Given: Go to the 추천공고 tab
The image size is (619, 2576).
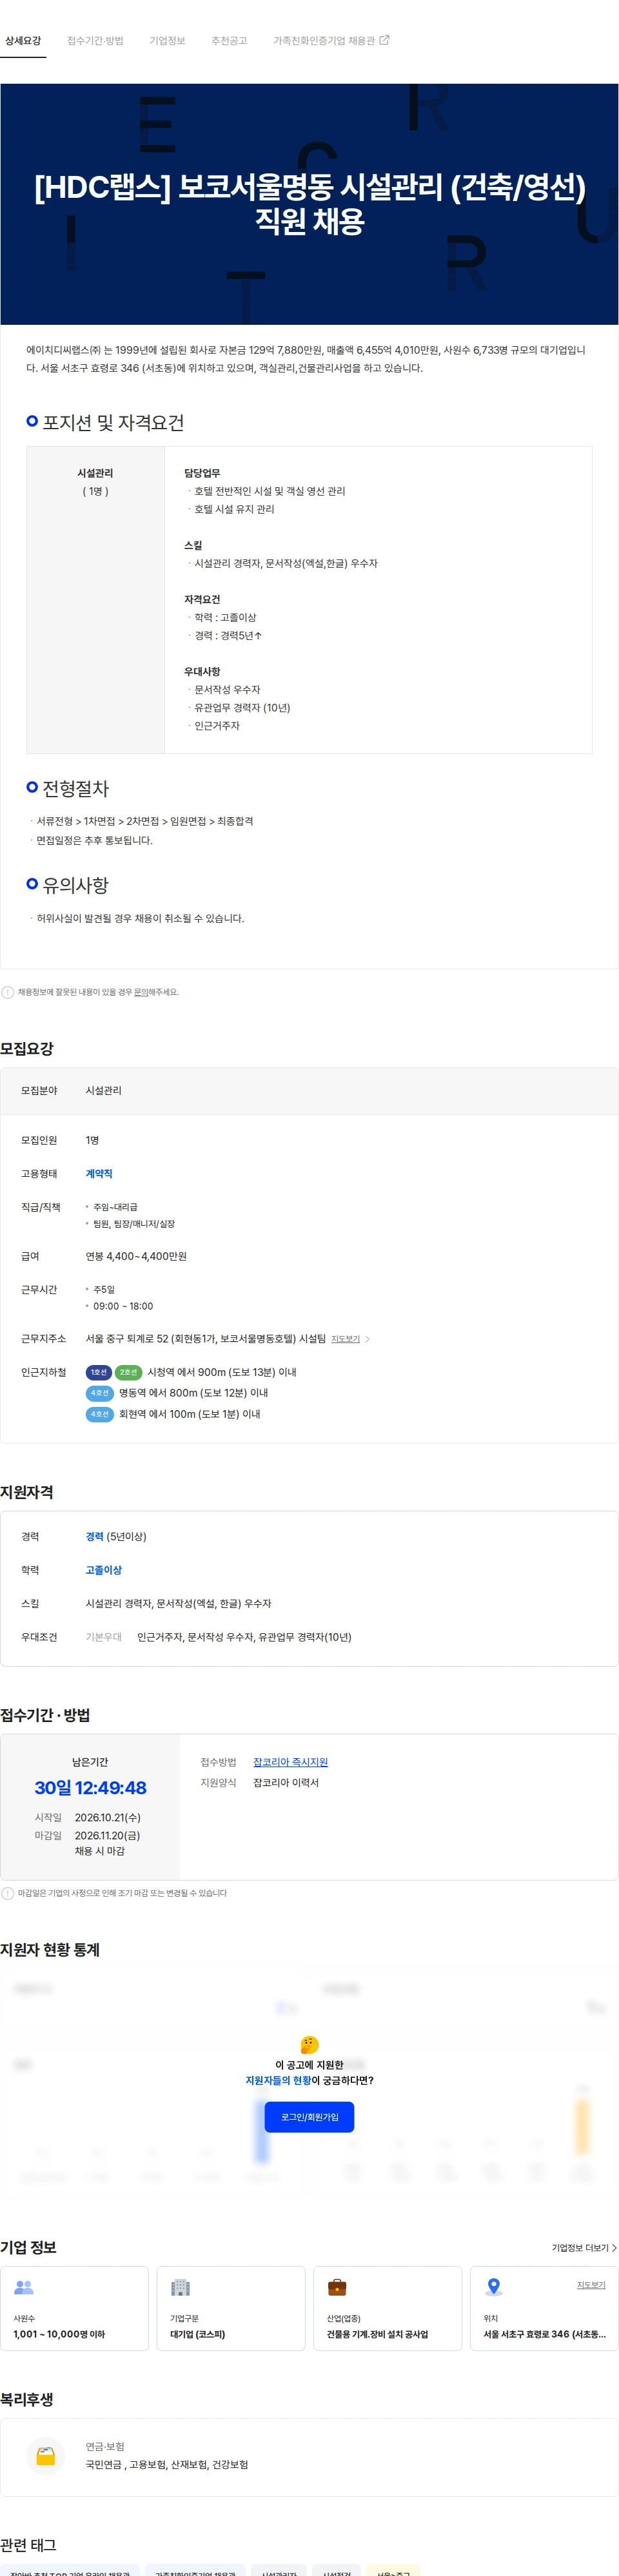Looking at the screenshot, I should (x=229, y=41).
